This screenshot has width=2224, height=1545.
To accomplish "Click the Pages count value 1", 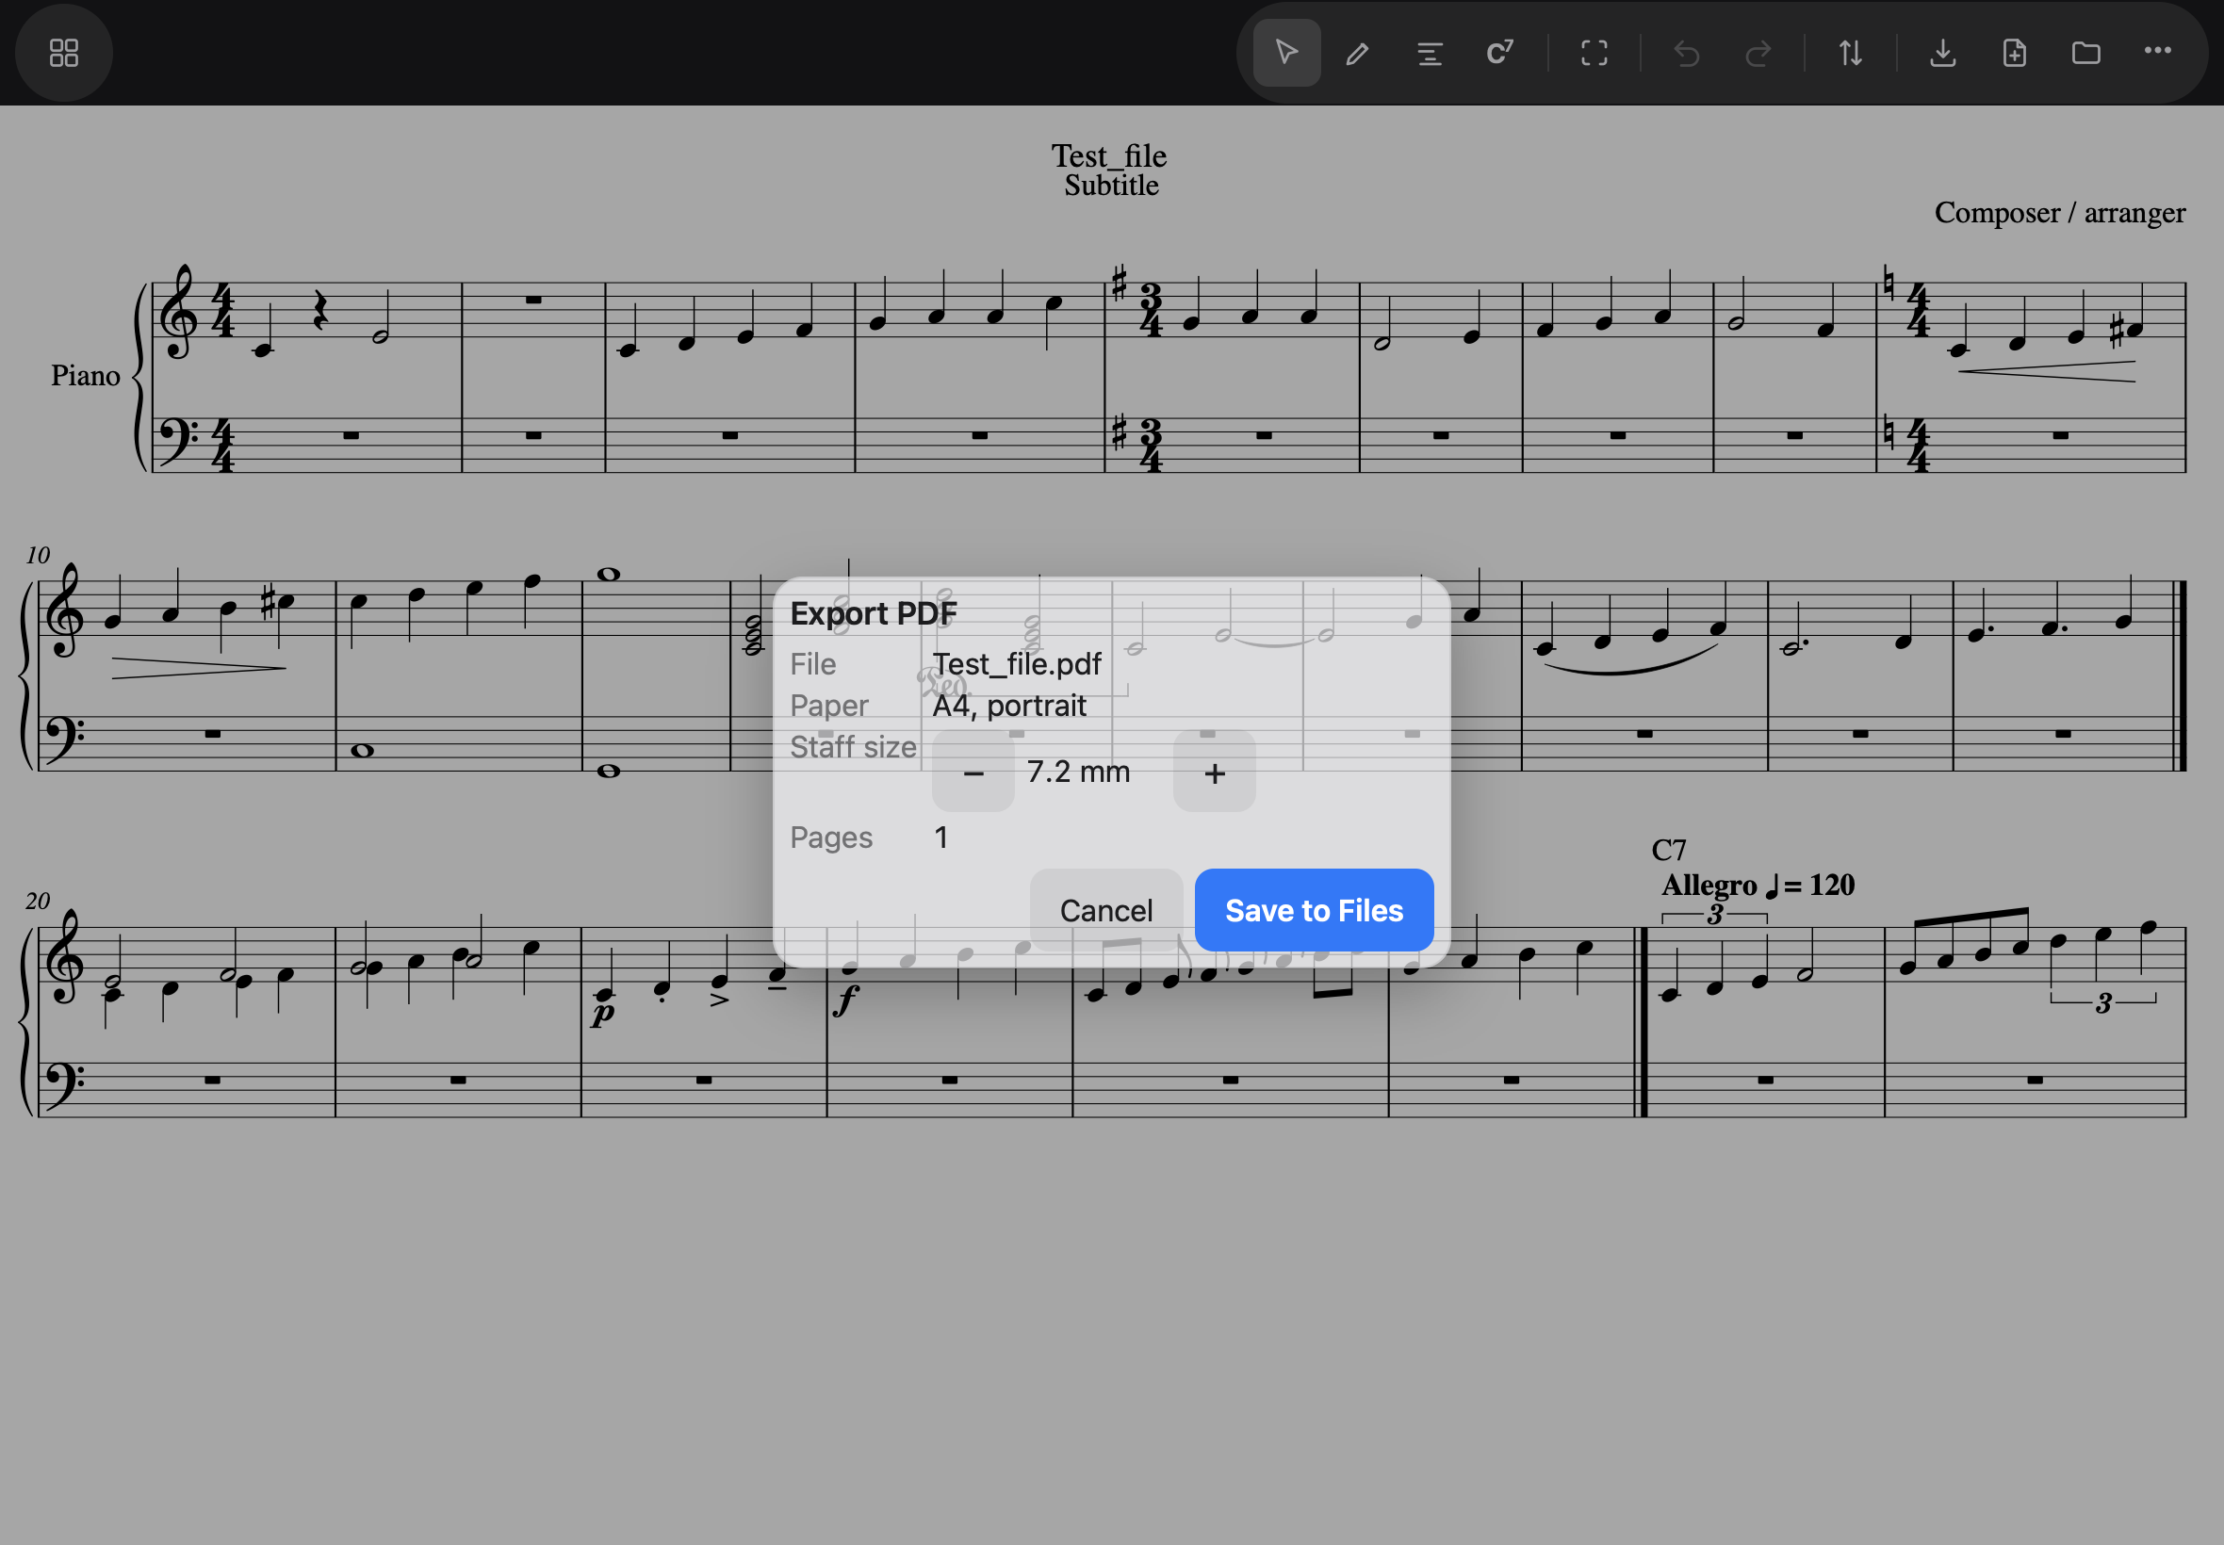I will 940,838.
